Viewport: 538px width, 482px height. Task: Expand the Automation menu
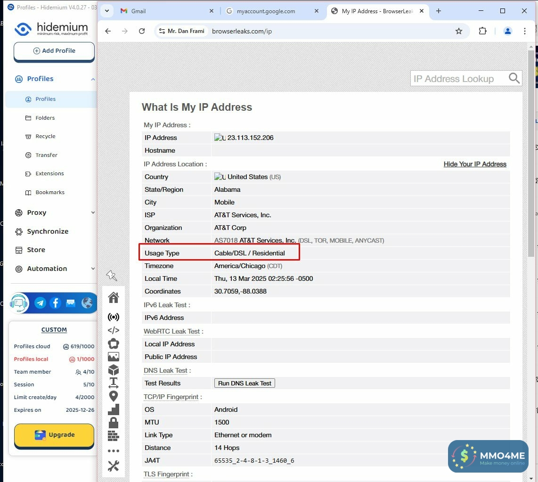[93, 269]
